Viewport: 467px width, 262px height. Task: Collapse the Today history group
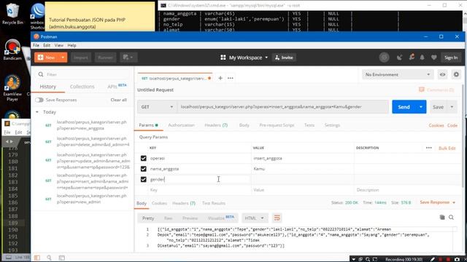click(x=37, y=112)
